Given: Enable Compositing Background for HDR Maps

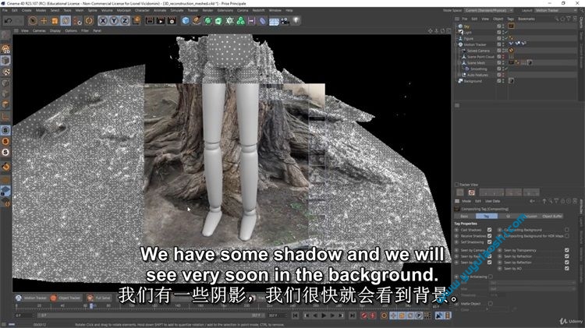Looking at the screenshot, I should [x=567, y=236].
